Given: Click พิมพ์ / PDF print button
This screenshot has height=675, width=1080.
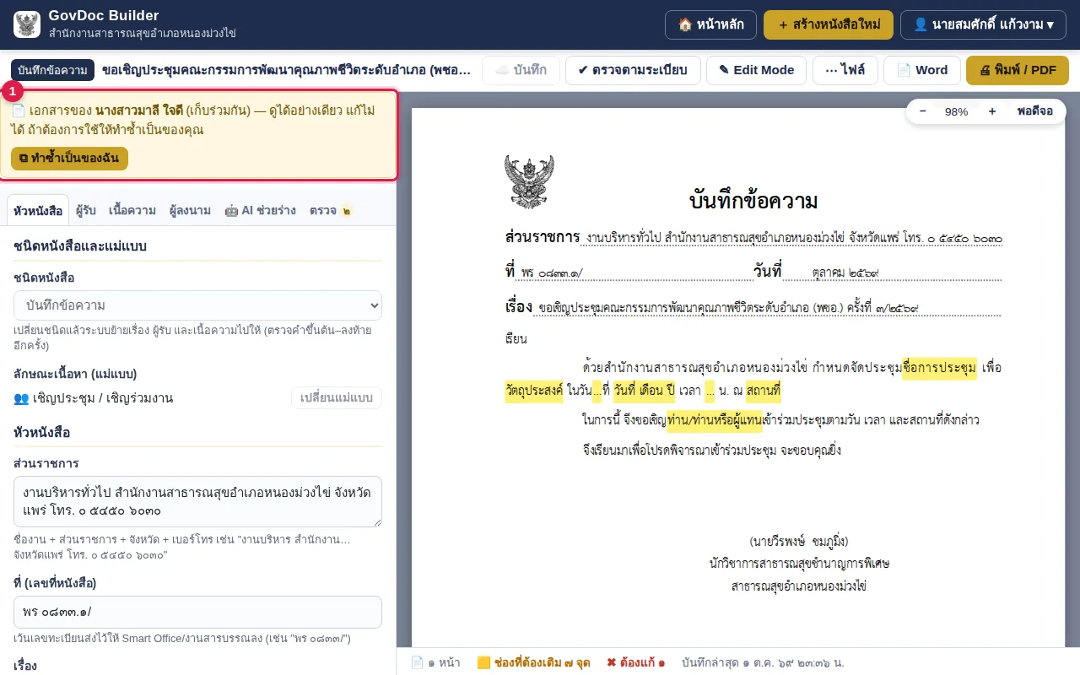Looking at the screenshot, I should (1018, 70).
